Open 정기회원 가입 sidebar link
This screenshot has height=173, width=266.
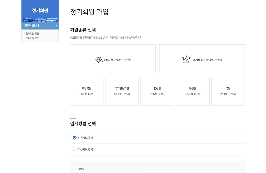[x=32, y=34]
